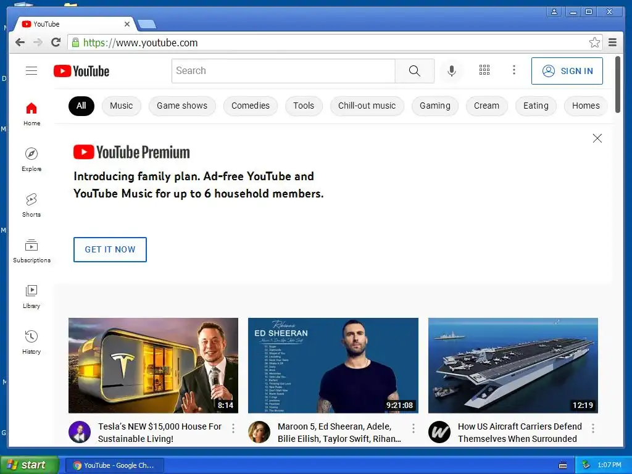
Task: Click the on-screen keyboard tray icon
Action: pos(563,465)
